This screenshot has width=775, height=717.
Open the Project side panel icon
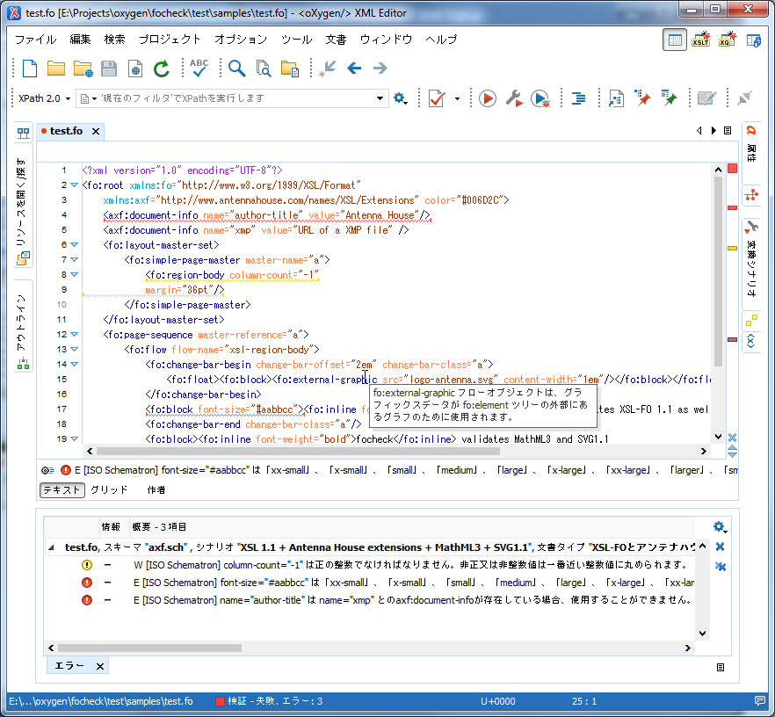(23, 133)
